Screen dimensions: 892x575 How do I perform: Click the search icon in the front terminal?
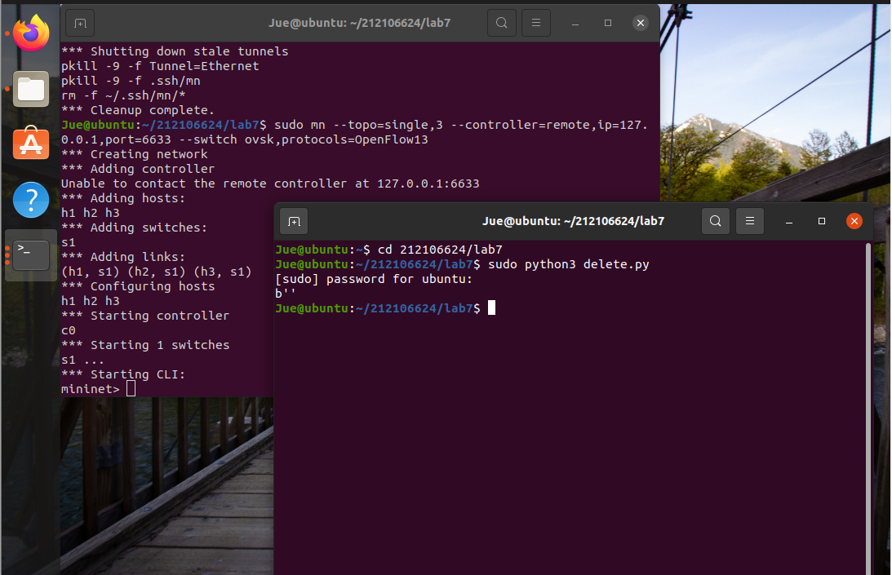pos(716,221)
